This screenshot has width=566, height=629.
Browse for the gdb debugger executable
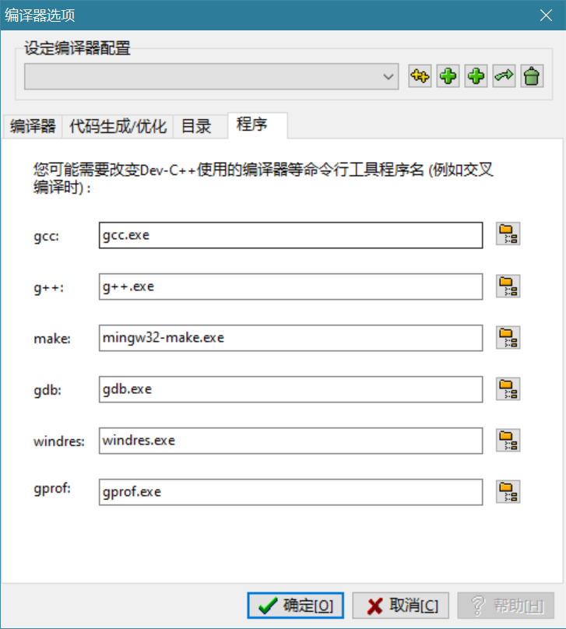pos(508,388)
